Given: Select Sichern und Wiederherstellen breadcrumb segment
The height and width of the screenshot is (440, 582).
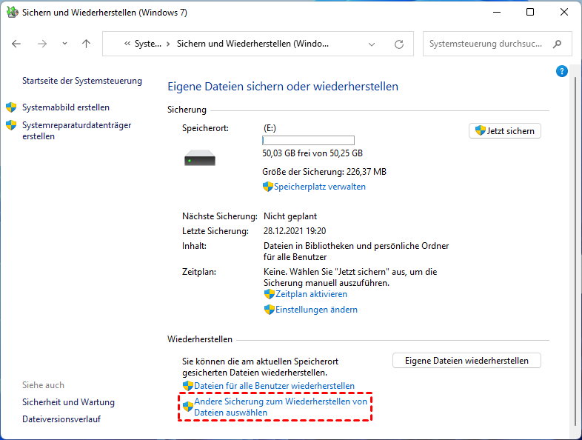Looking at the screenshot, I should click(x=252, y=44).
